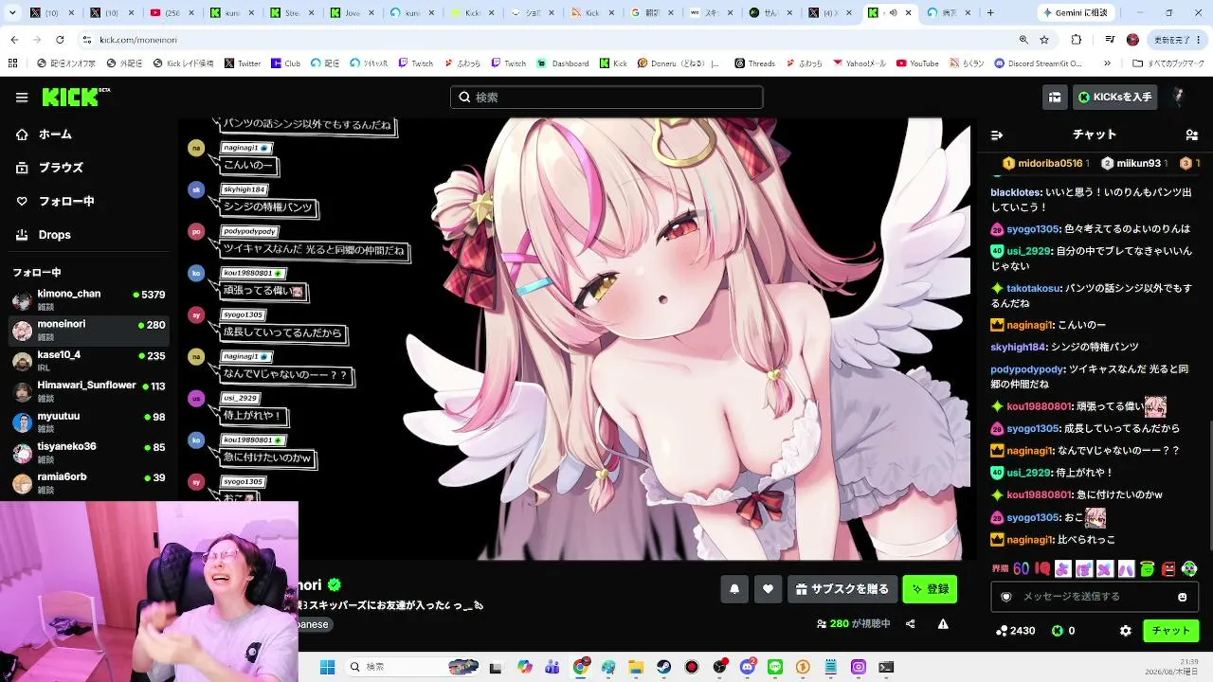Go back using browser back arrow
Image resolution: width=1213 pixels, height=682 pixels.
click(x=14, y=40)
